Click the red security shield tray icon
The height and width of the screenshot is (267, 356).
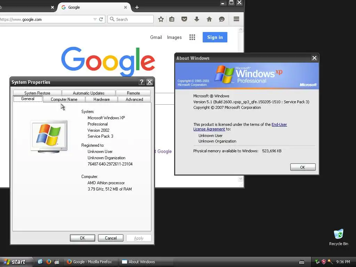click(x=324, y=262)
